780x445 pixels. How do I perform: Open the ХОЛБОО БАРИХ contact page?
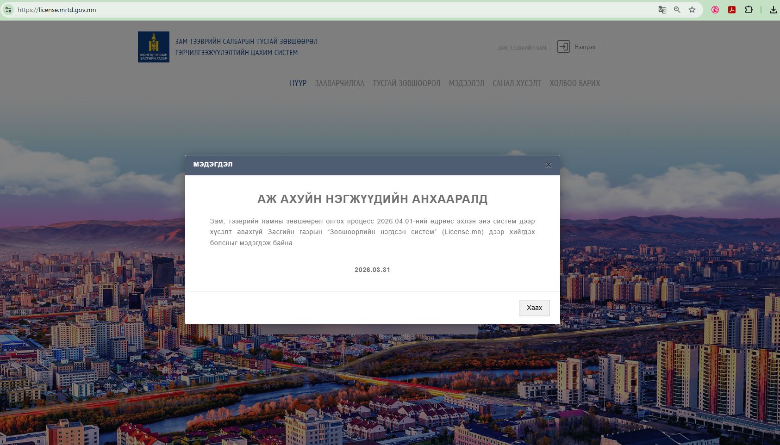[574, 83]
